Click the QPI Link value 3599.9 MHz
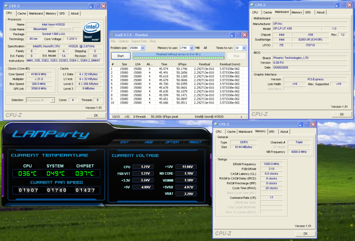355x241 pixels. pyautogui.click(x=39, y=89)
